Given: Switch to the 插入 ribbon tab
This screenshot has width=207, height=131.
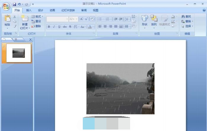Looking at the screenshot, I should click(29, 10).
